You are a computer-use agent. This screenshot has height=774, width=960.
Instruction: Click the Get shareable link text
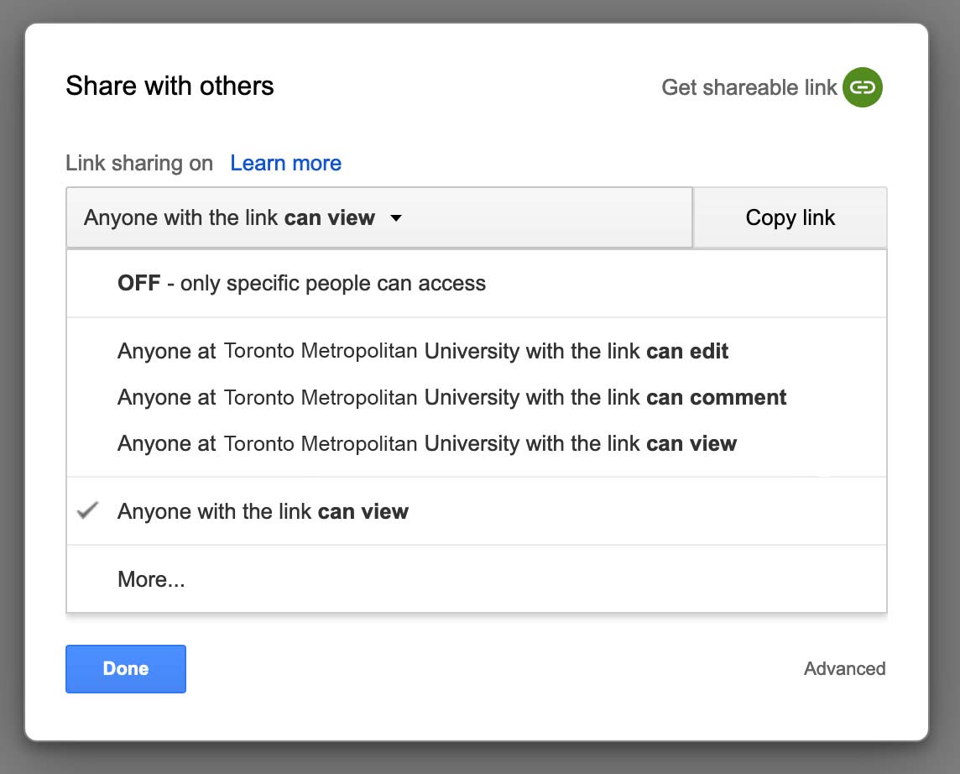tap(749, 87)
